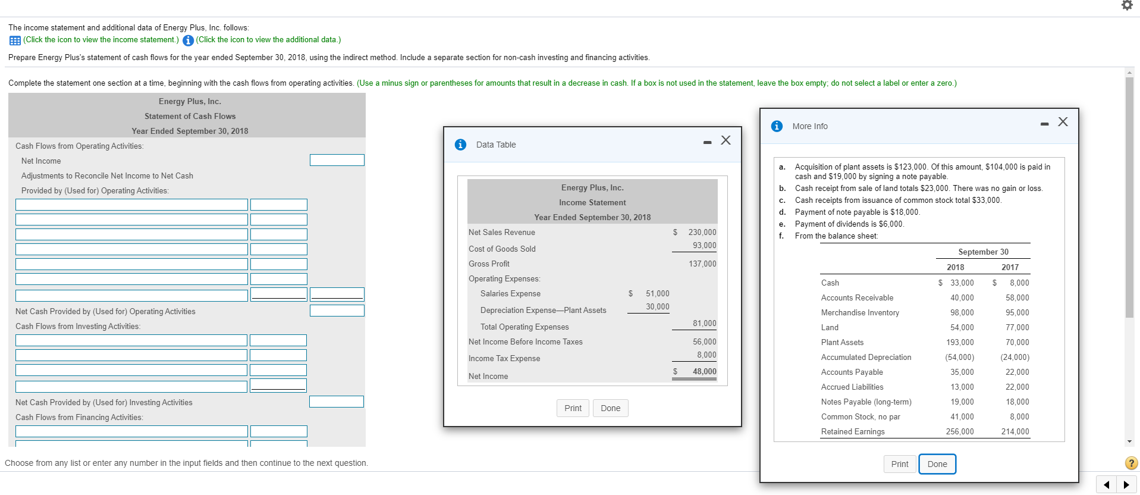Click the Net Income 48,000 value
This screenshot has width=1140, height=495.
coord(705,371)
